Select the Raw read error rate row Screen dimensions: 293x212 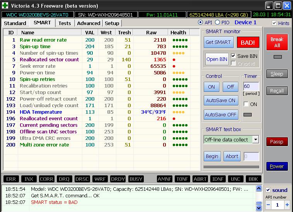point(101,40)
